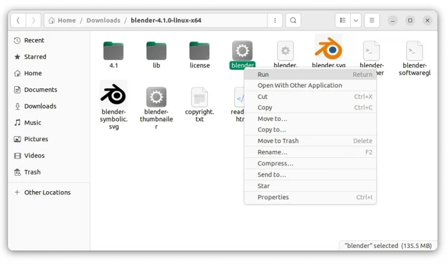The image size is (448, 264).
Task: Go back with the back arrow
Action: 18,20
